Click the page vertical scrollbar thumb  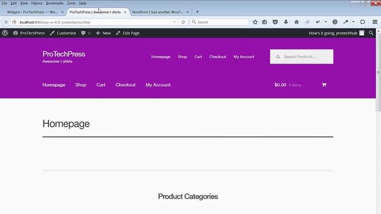[379, 73]
